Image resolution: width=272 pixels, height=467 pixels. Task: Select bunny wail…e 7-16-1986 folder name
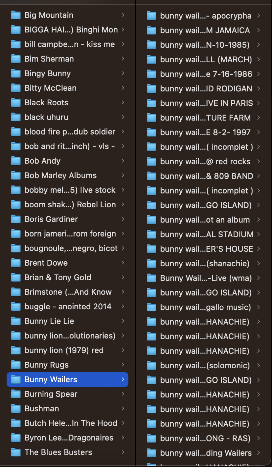[x=206, y=74]
